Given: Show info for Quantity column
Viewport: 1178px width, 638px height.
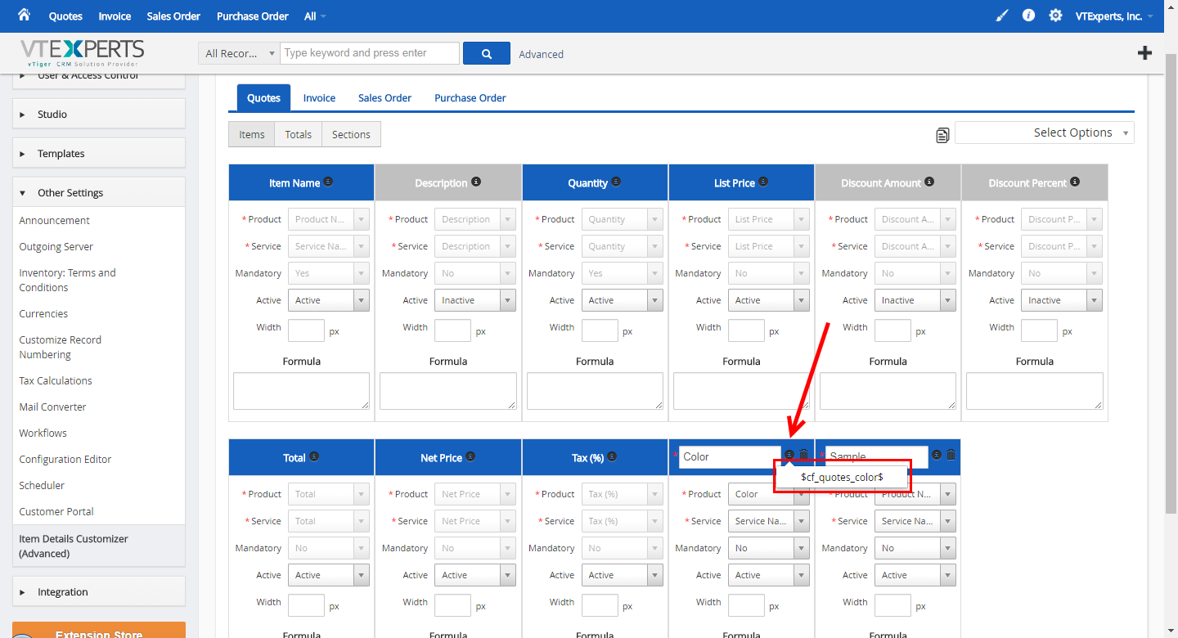Looking at the screenshot, I should point(616,182).
